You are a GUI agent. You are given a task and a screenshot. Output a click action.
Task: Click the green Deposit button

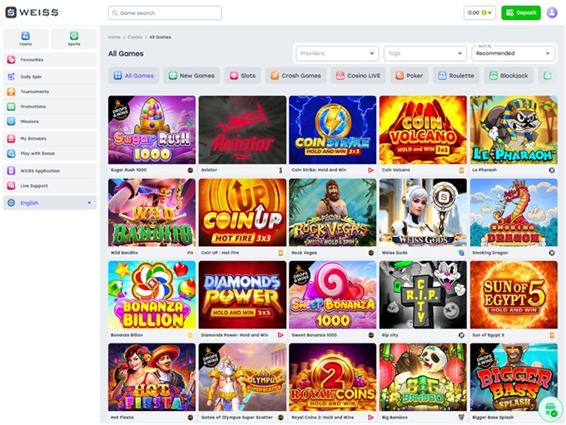520,12
